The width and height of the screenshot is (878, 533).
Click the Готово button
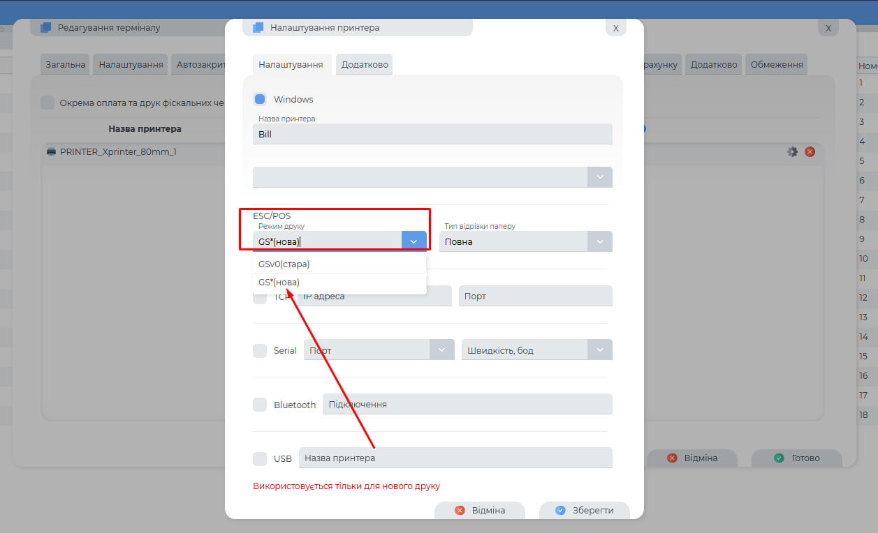797,458
